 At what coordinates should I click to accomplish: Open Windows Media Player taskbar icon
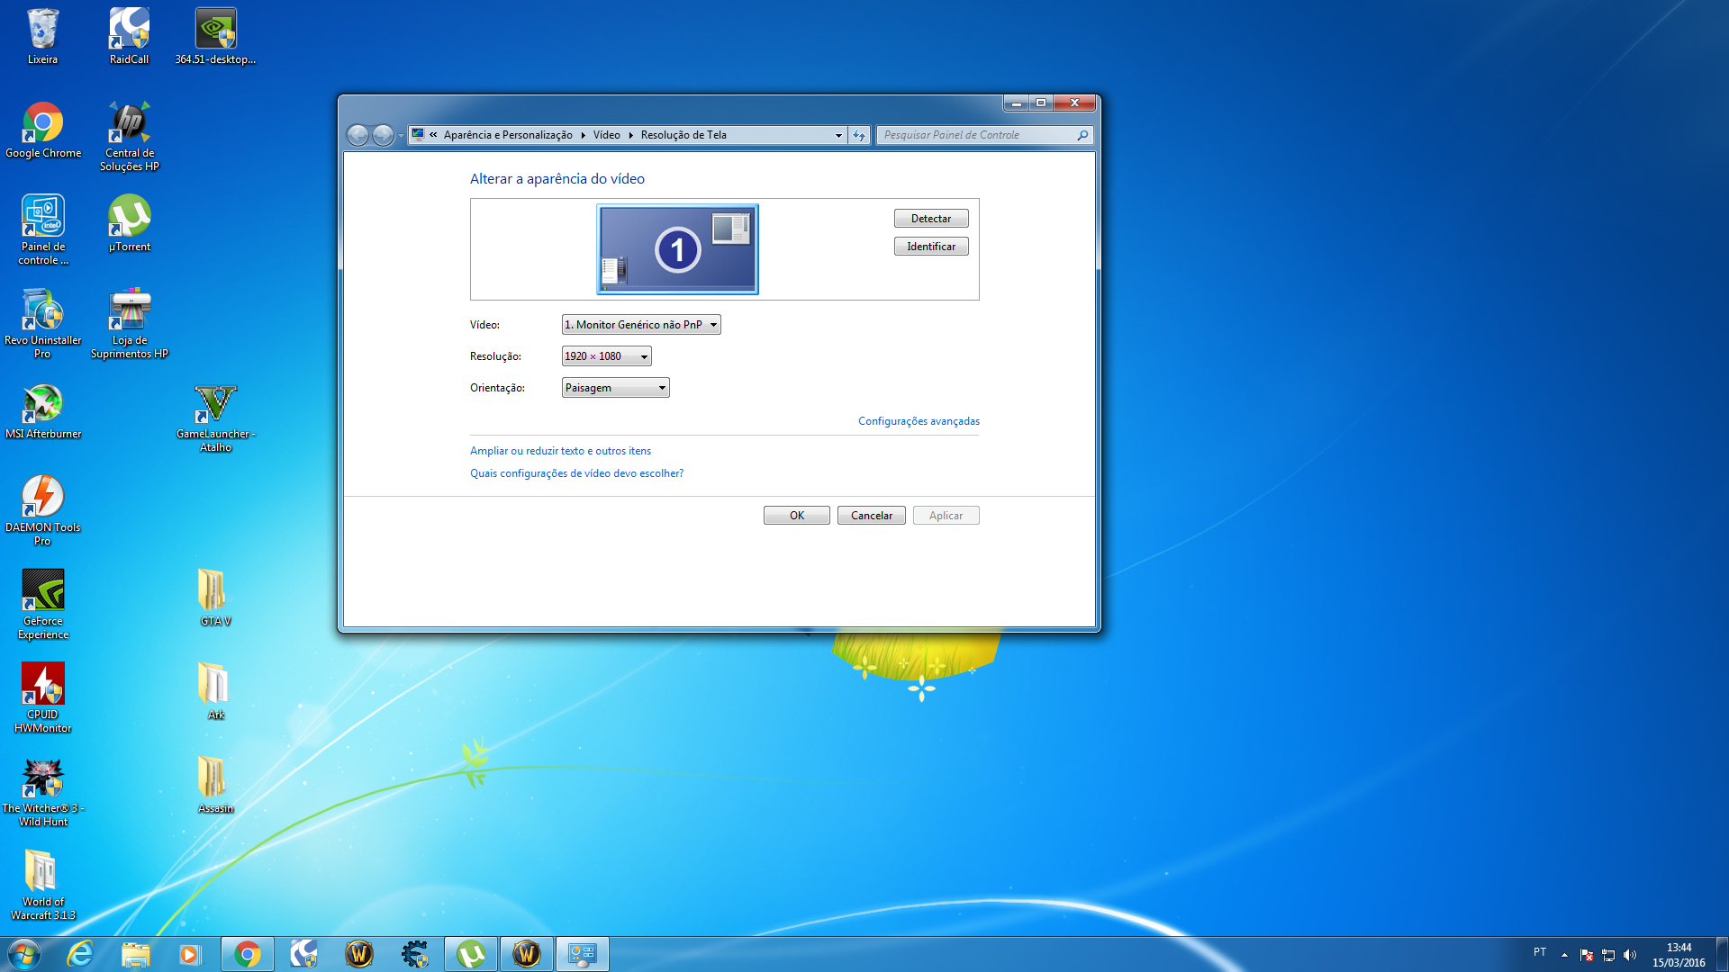(x=190, y=954)
